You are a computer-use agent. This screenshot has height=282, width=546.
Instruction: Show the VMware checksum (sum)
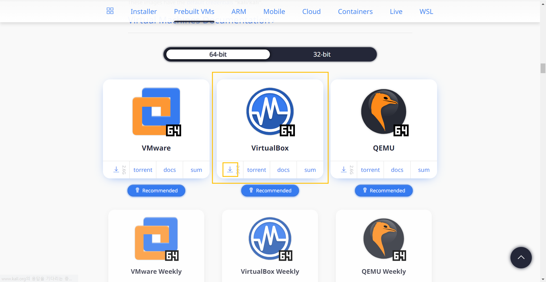pos(196,170)
